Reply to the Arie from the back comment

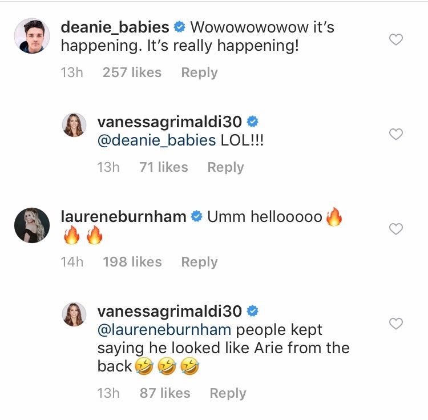pos(228,393)
